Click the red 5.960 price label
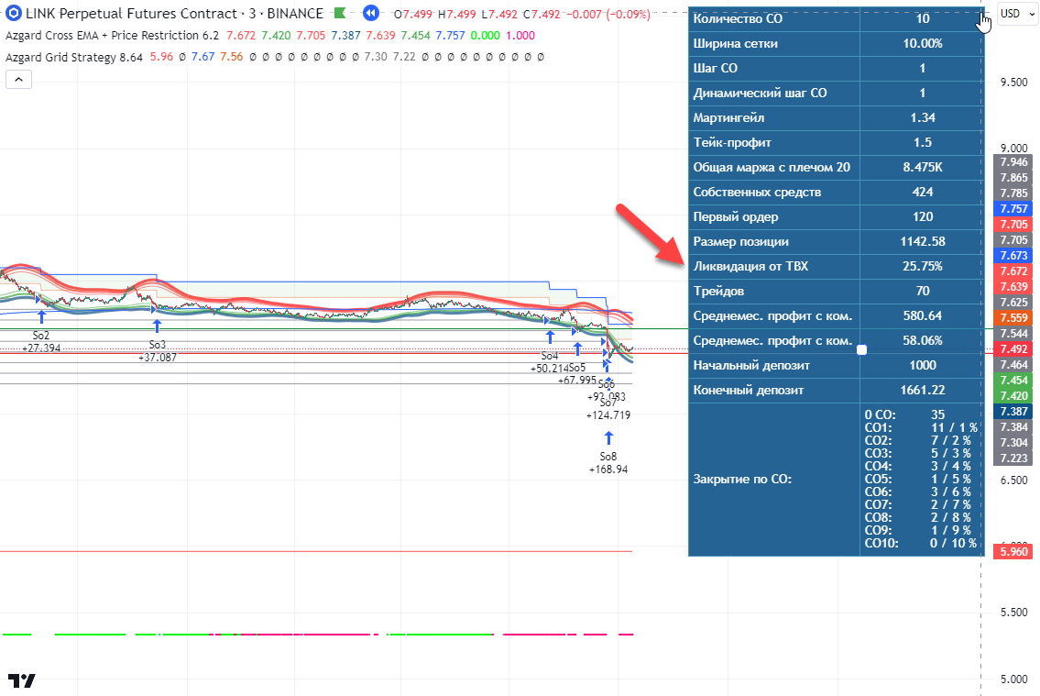Screen dimensions: 1040x696 [x=1013, y=551]
